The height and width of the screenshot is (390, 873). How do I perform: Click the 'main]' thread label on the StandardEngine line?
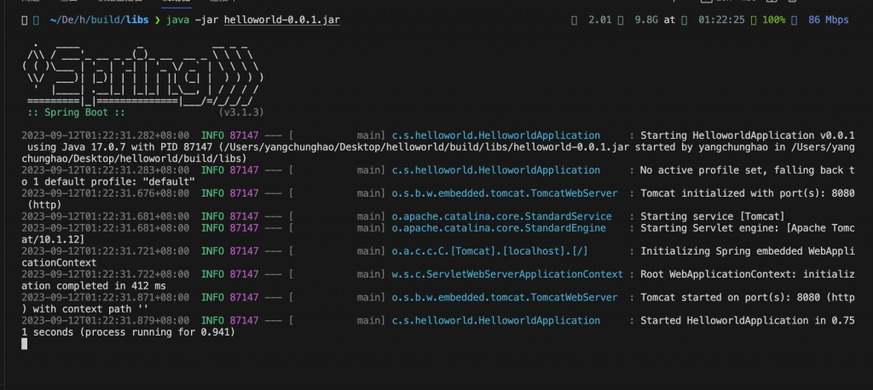coord(372,227)
